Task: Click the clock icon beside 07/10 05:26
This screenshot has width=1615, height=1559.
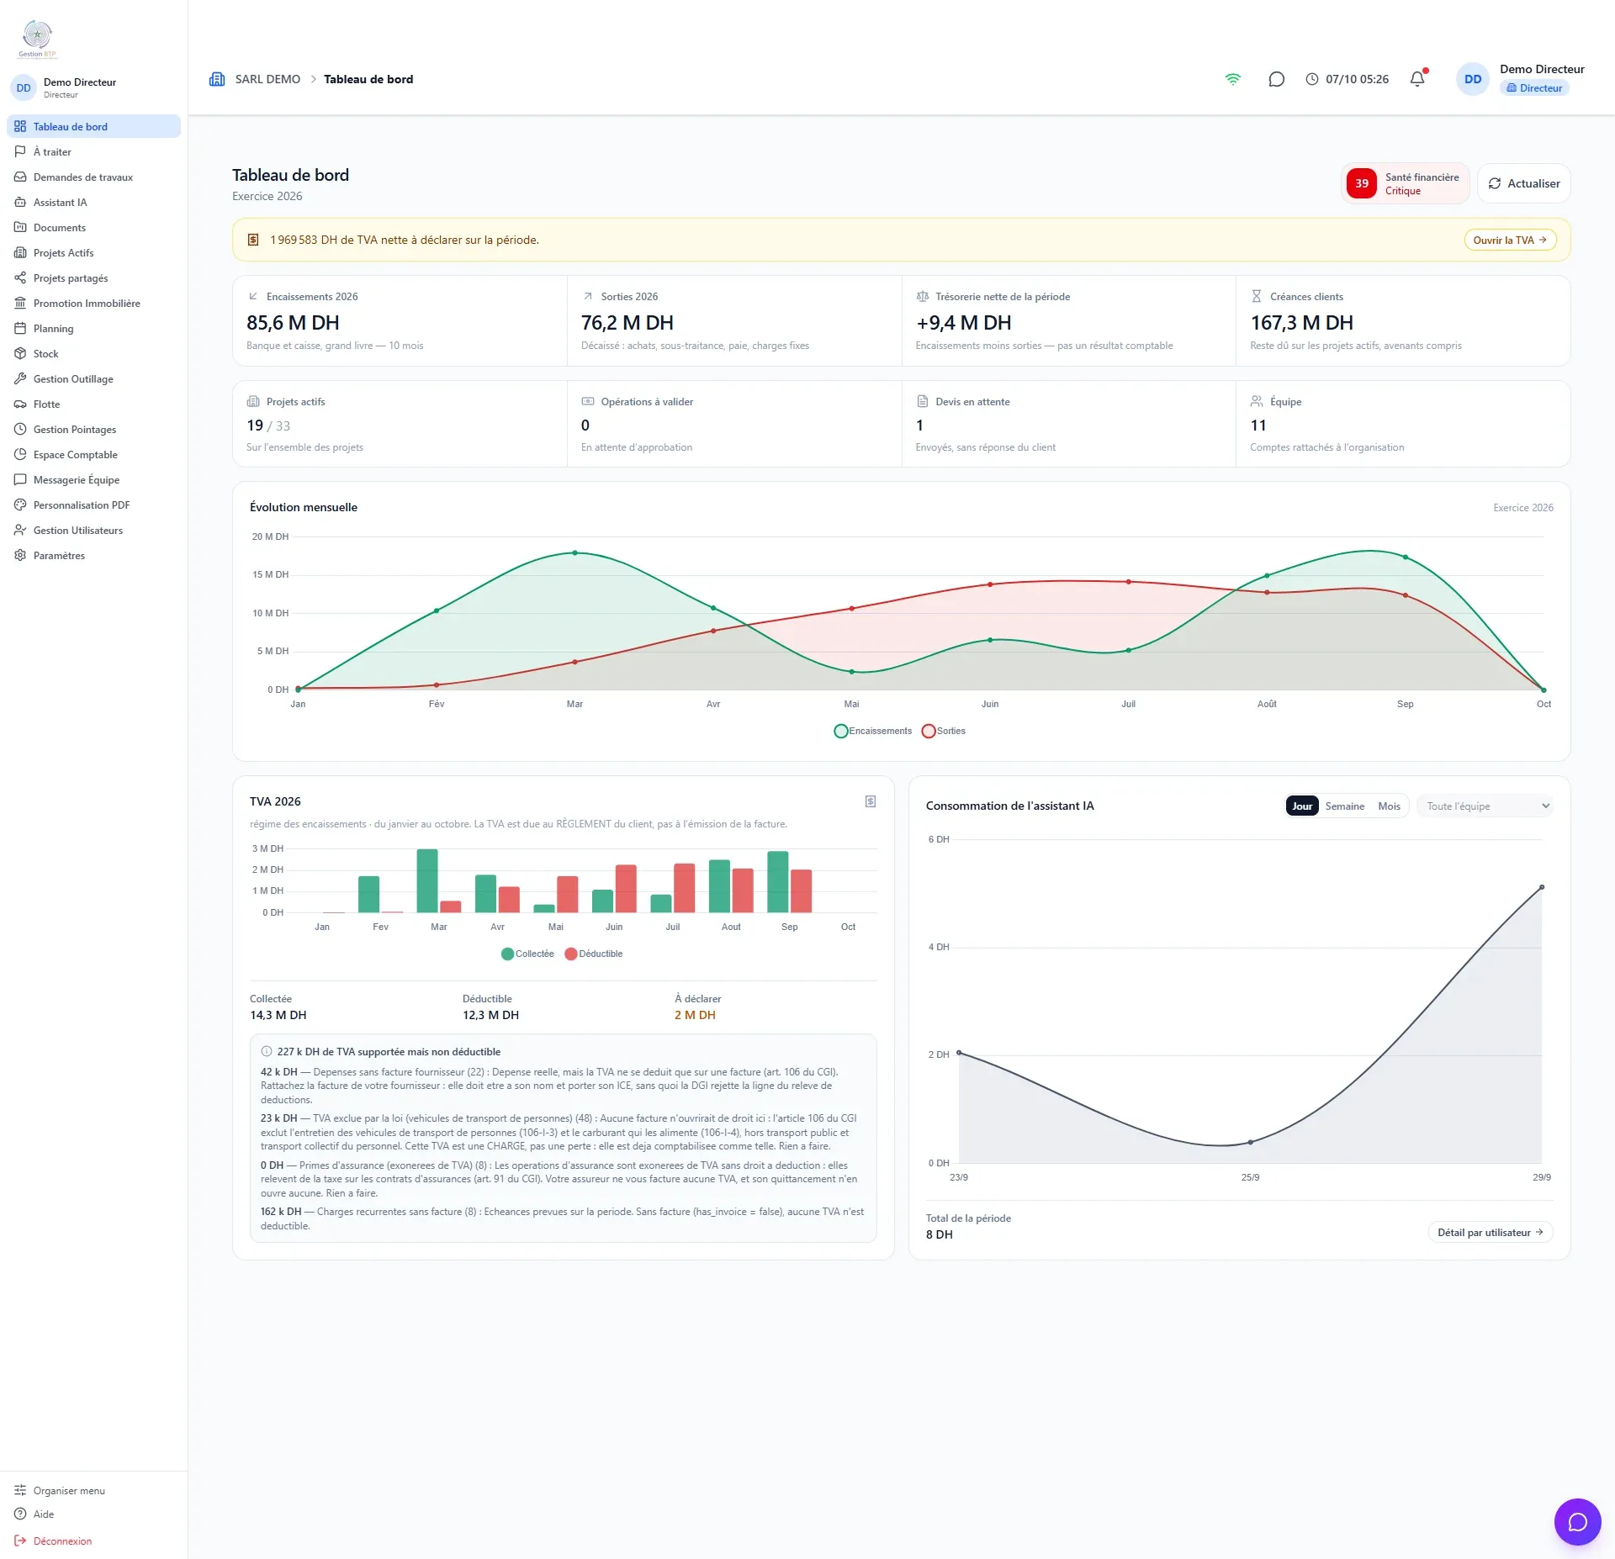Action: pos(1311,79)
